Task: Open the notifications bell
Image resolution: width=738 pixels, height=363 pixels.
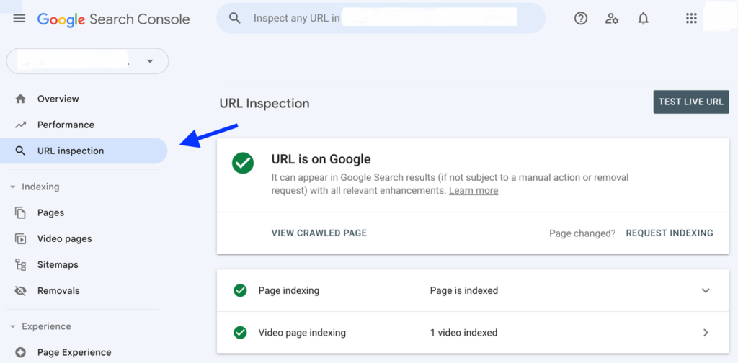Action: (x=643, y=18)
